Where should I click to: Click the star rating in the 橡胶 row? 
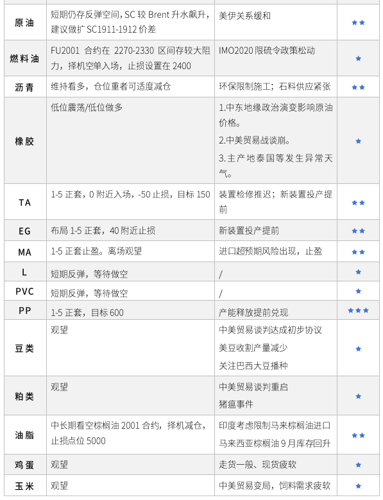[358, 141]
